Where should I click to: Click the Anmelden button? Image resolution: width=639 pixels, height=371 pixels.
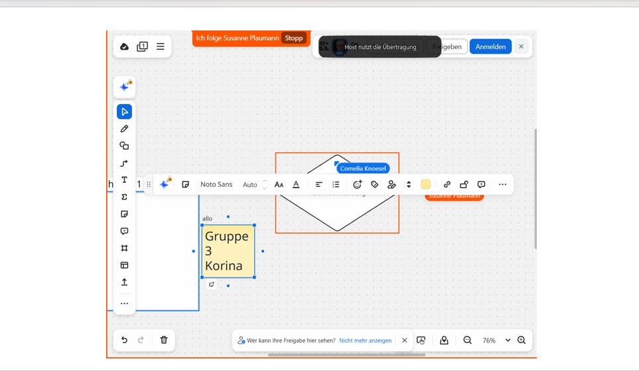490,46
